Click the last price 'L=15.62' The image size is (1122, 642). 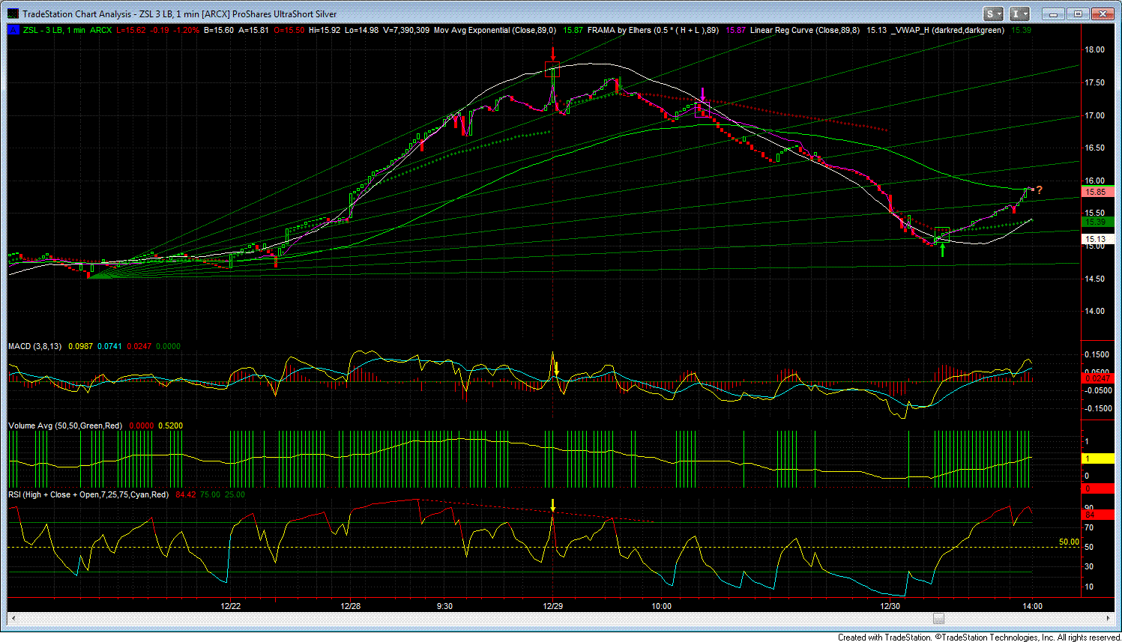pyautogui.click(x=131, y=31)
